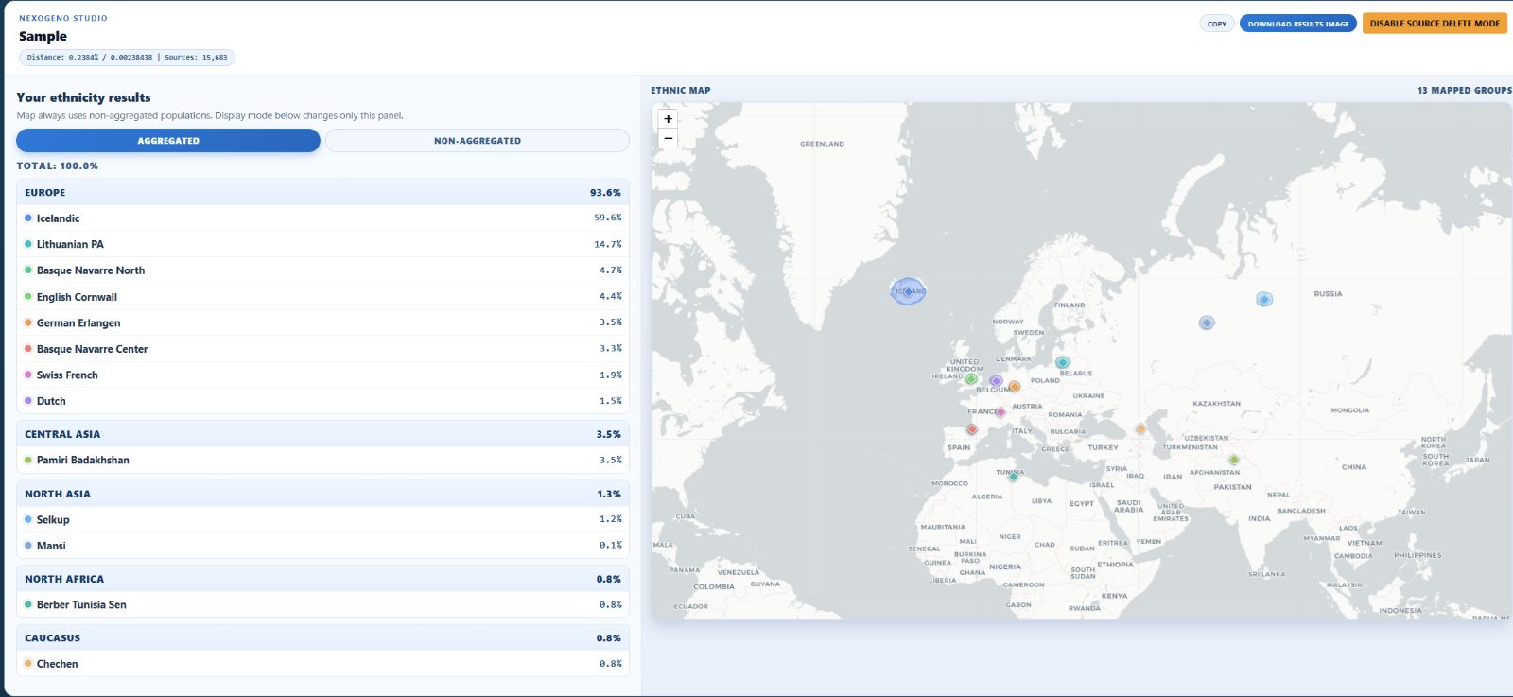Click the orange Chechen marker in Caucasus
Viewport: 1513px width, 697px height.
pyautogui.click(x=1140, y=429)
